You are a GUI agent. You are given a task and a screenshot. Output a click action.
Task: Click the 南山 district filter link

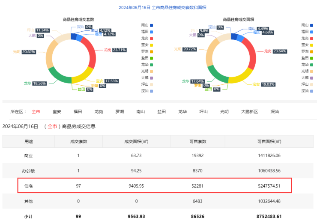click(141, 112)
